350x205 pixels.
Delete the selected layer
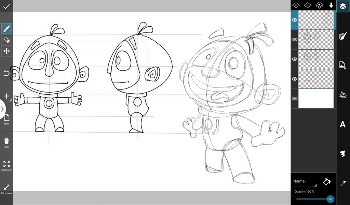point(308,5)
